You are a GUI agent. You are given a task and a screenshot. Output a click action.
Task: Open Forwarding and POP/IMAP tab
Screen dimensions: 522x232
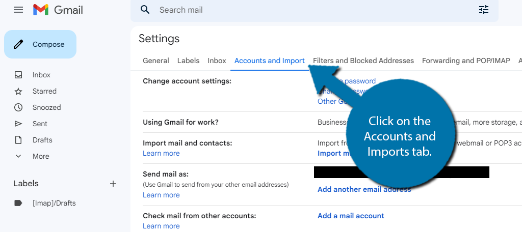pos(466,61)
